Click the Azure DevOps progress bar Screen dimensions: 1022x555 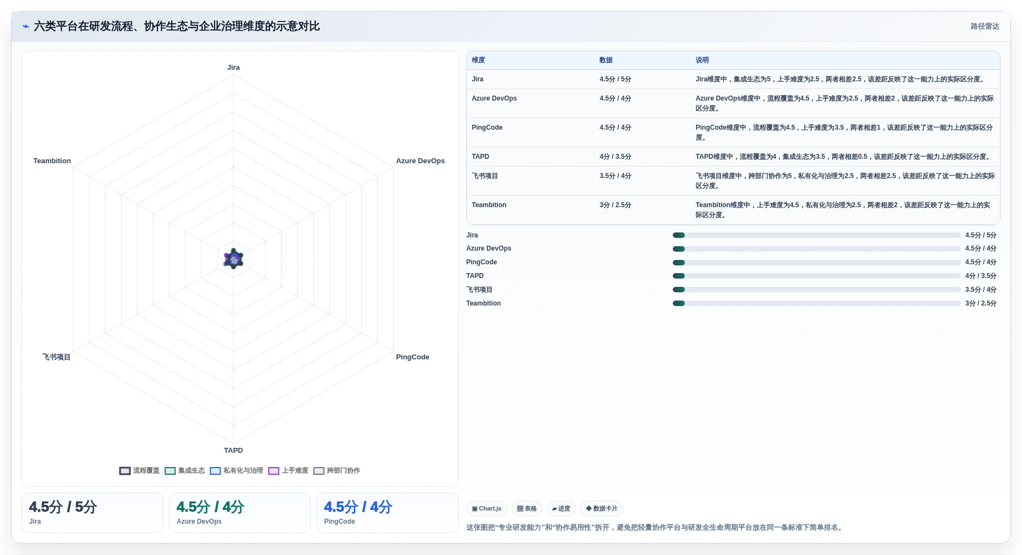[x=816, y=249]
